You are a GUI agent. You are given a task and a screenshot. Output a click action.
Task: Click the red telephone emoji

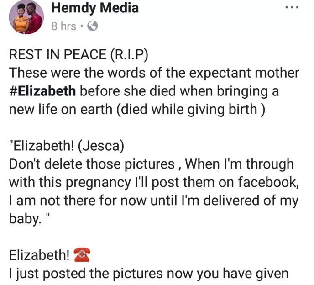pyautogui.click(x=82, y=254)
